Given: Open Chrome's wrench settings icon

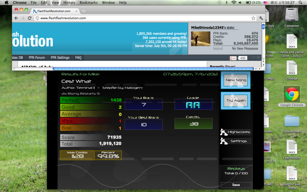Looking at the screenshot, I should [261, 18].
